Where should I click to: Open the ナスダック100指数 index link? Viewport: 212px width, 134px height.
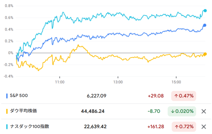click(29, 126)
